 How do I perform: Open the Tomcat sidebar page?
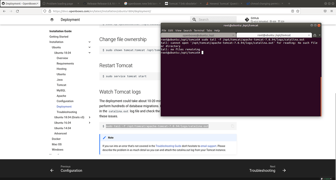61,85
